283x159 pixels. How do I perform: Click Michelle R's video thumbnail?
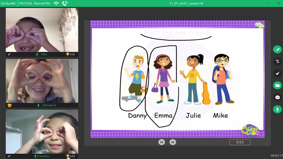[42, 81]
